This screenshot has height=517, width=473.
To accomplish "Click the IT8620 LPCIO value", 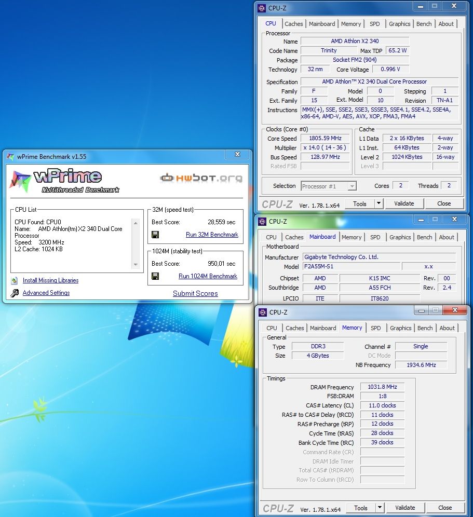I will coord(380,298).
